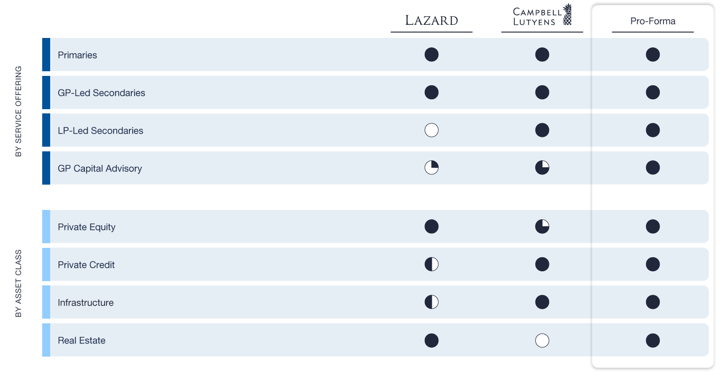Click Campbell Lutyens three-quarter circle for Private Equity

pyautogui.click(x=542, y=226)
